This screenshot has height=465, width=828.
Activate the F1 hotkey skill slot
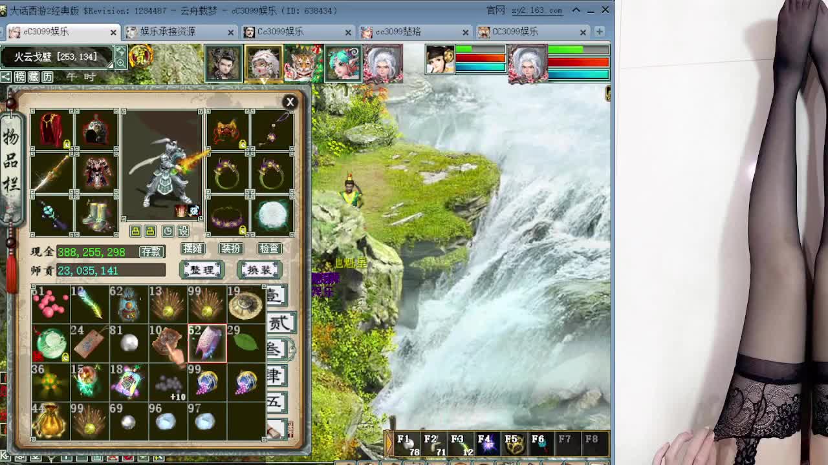(x=408, y=444)
